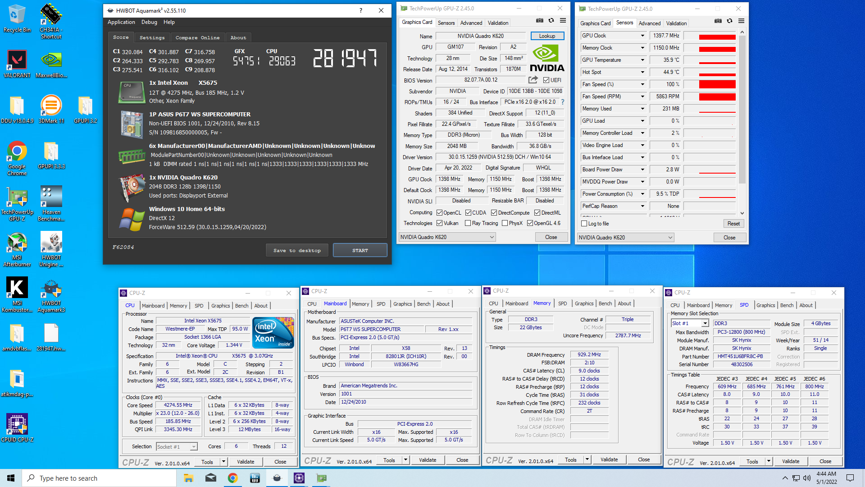Image resolution: width=865 pixels, height=487 pixels.
Task: Open MSI Kombustor desktop icon
Action: point(17,295)
